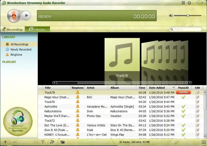The height and width of the screenshot is (146, 207).
Task: Click the Wings Flap album cell
Action: coord(117,135)
